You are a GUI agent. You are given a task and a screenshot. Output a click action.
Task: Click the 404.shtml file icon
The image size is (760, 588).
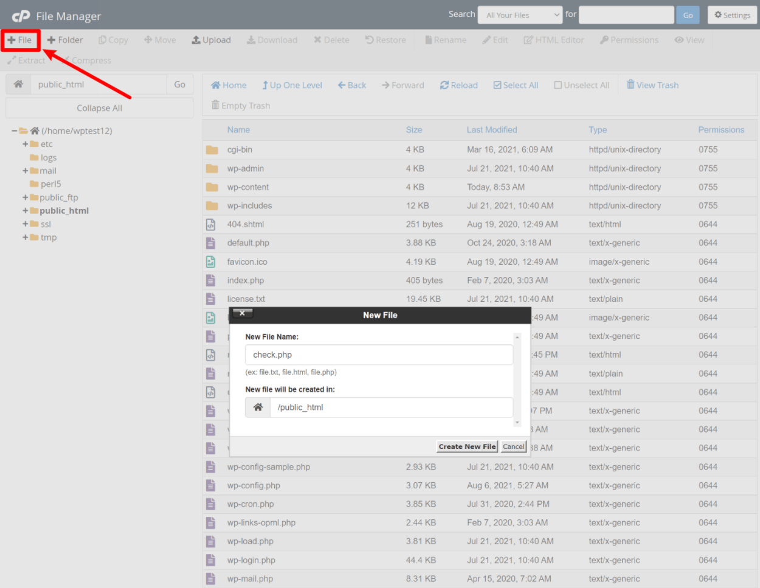click(x=210, y=225)
